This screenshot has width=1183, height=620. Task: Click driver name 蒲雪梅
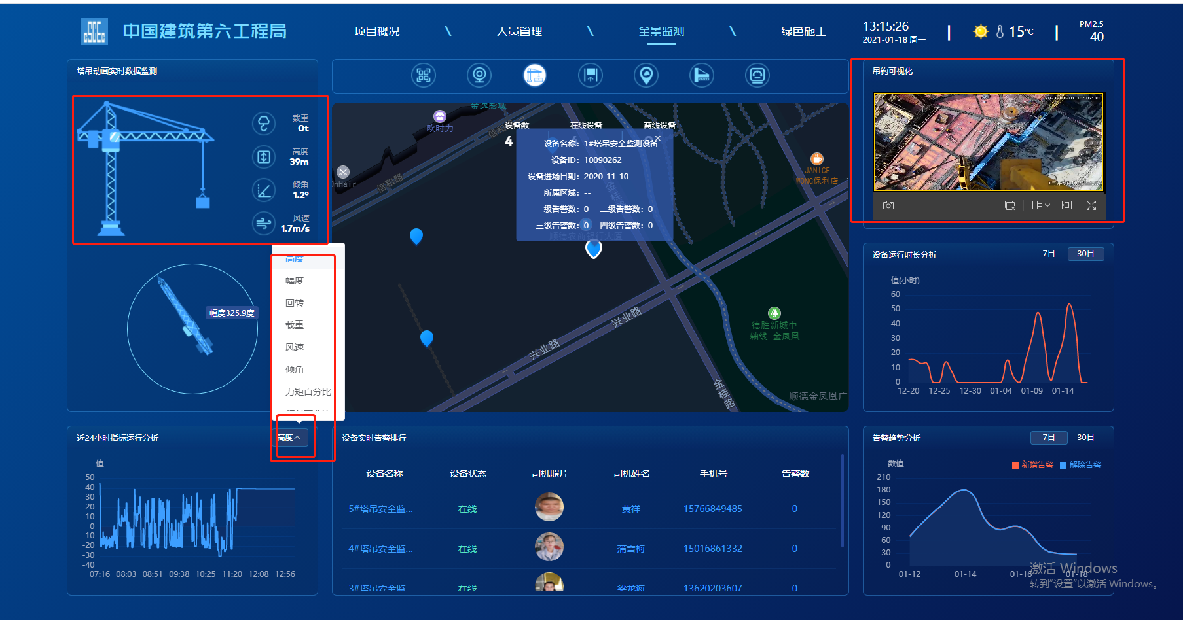(x=631, y=549)
